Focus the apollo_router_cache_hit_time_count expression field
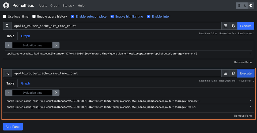Viewport: 257px width, 133px height. (116, 26)
